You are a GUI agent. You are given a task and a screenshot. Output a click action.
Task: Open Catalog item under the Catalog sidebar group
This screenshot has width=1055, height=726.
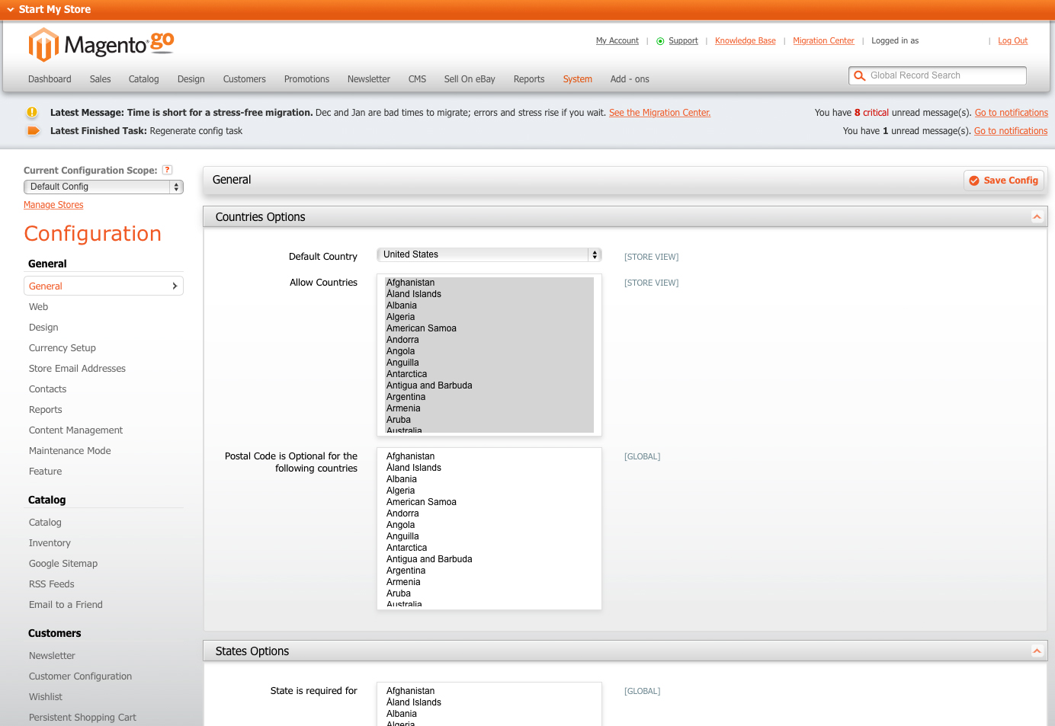coord(45,523)
